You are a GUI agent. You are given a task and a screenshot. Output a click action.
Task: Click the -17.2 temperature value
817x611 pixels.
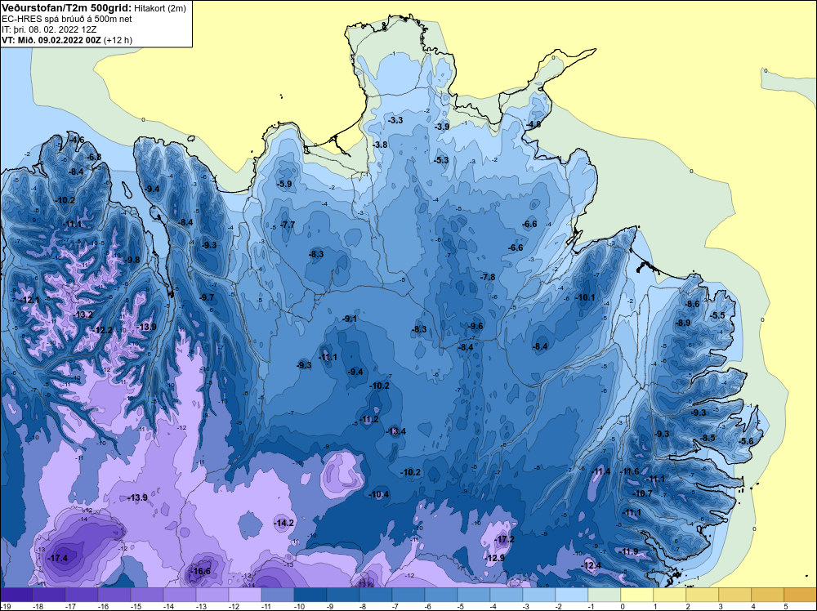(504, 539)
